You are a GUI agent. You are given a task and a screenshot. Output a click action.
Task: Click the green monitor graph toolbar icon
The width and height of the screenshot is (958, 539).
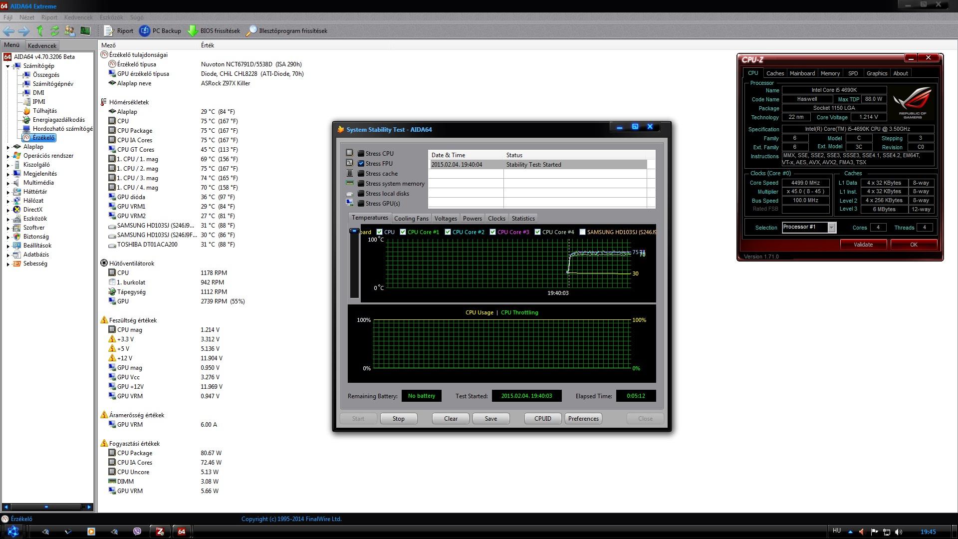(x=85, y=31)
